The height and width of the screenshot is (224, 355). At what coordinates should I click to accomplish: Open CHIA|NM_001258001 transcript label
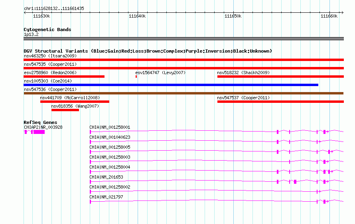pos(110,127)
